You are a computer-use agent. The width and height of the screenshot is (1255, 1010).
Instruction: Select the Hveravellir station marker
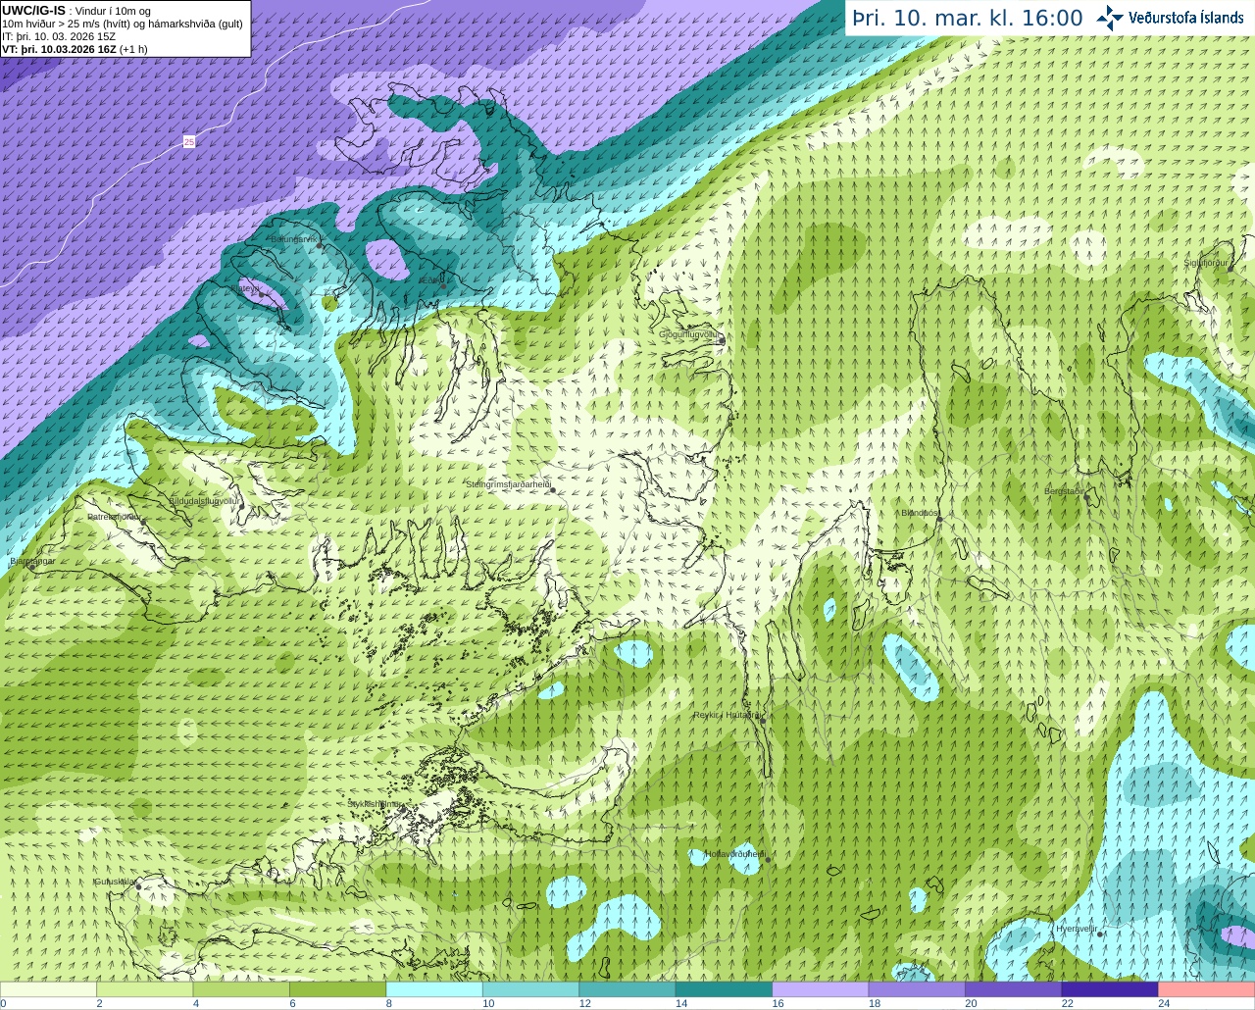pyautogui.click(x=1101, y=934)
